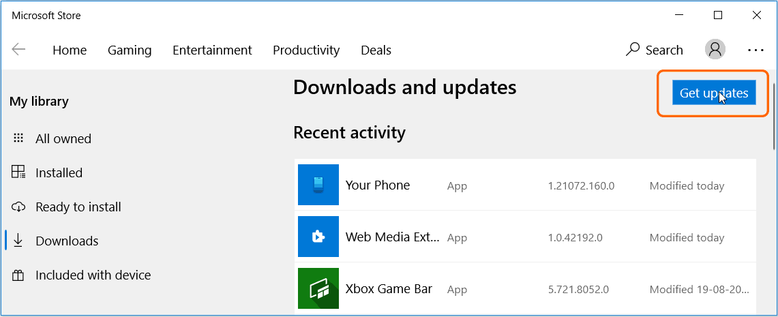Open the user account profile icon
Screen dimensions: 778x317
715,50
